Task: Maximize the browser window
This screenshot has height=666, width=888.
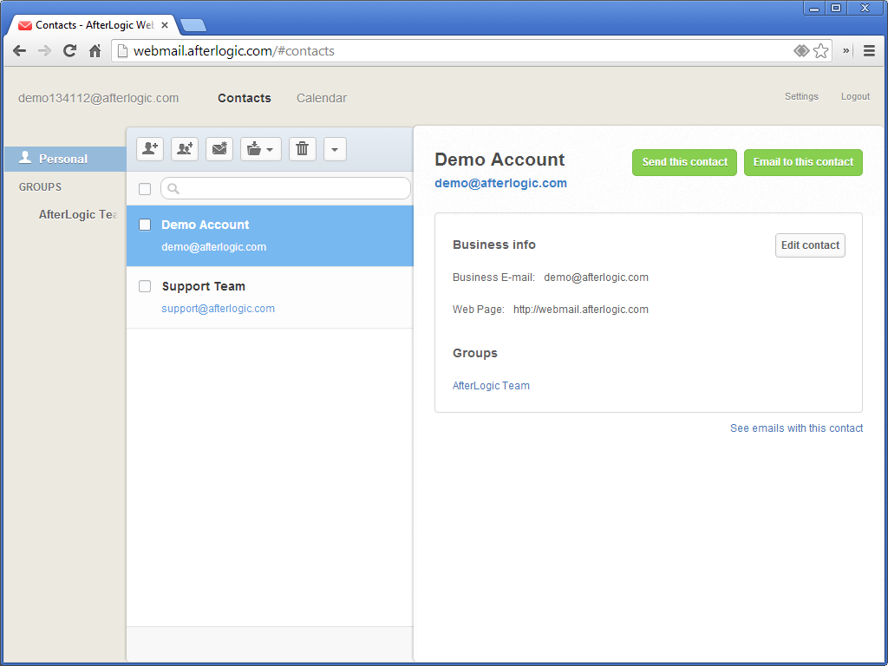Action: [836, 9]
